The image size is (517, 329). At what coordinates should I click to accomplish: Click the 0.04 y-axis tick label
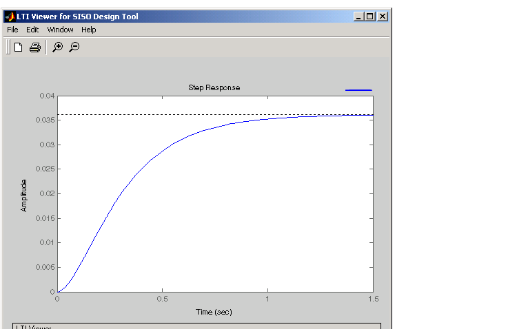point(47,96)
